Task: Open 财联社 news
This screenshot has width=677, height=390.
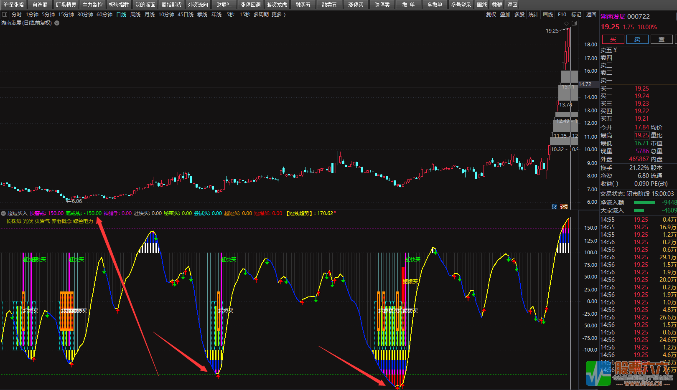Action: [x=224, y=5]
